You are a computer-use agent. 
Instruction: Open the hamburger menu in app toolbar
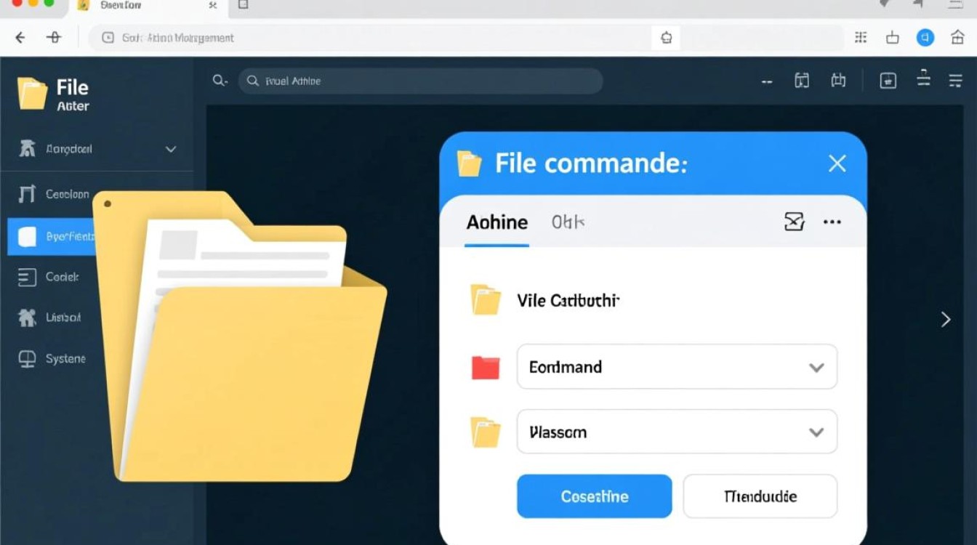pyautogui.click(x=955, y=81)
